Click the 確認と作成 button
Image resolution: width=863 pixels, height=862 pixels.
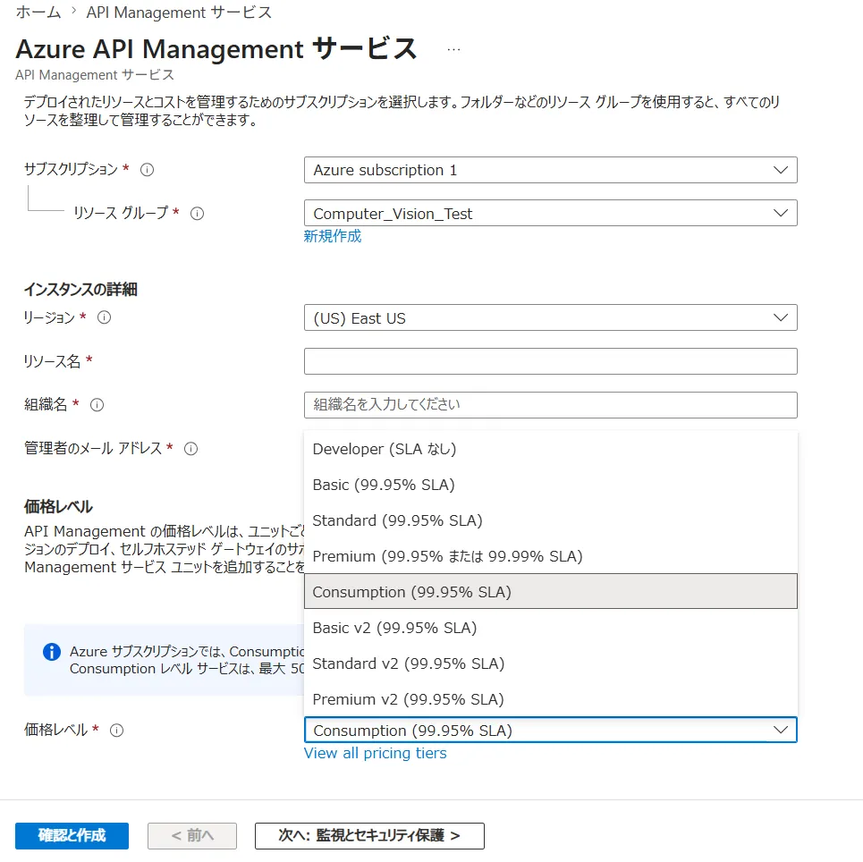(72, 836)
